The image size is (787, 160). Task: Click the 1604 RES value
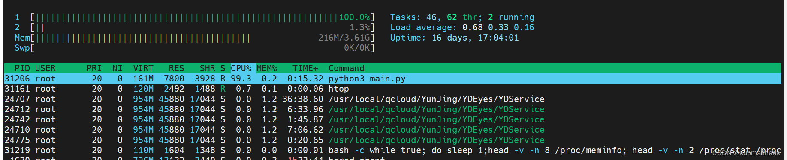pos(174,150)
